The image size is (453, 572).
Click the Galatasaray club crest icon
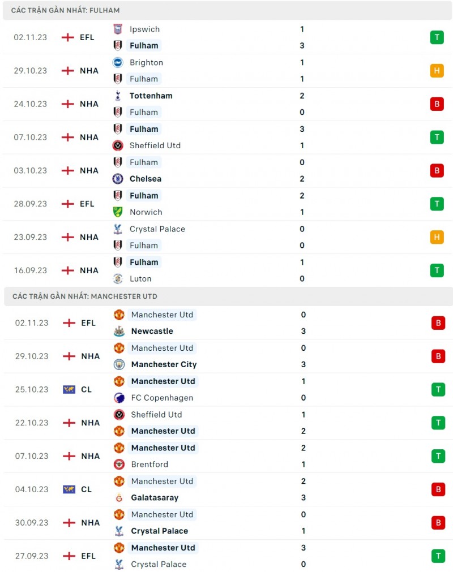119,498
